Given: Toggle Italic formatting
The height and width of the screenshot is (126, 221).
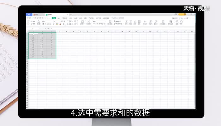Looking at the screenshot, I should 45,24.
